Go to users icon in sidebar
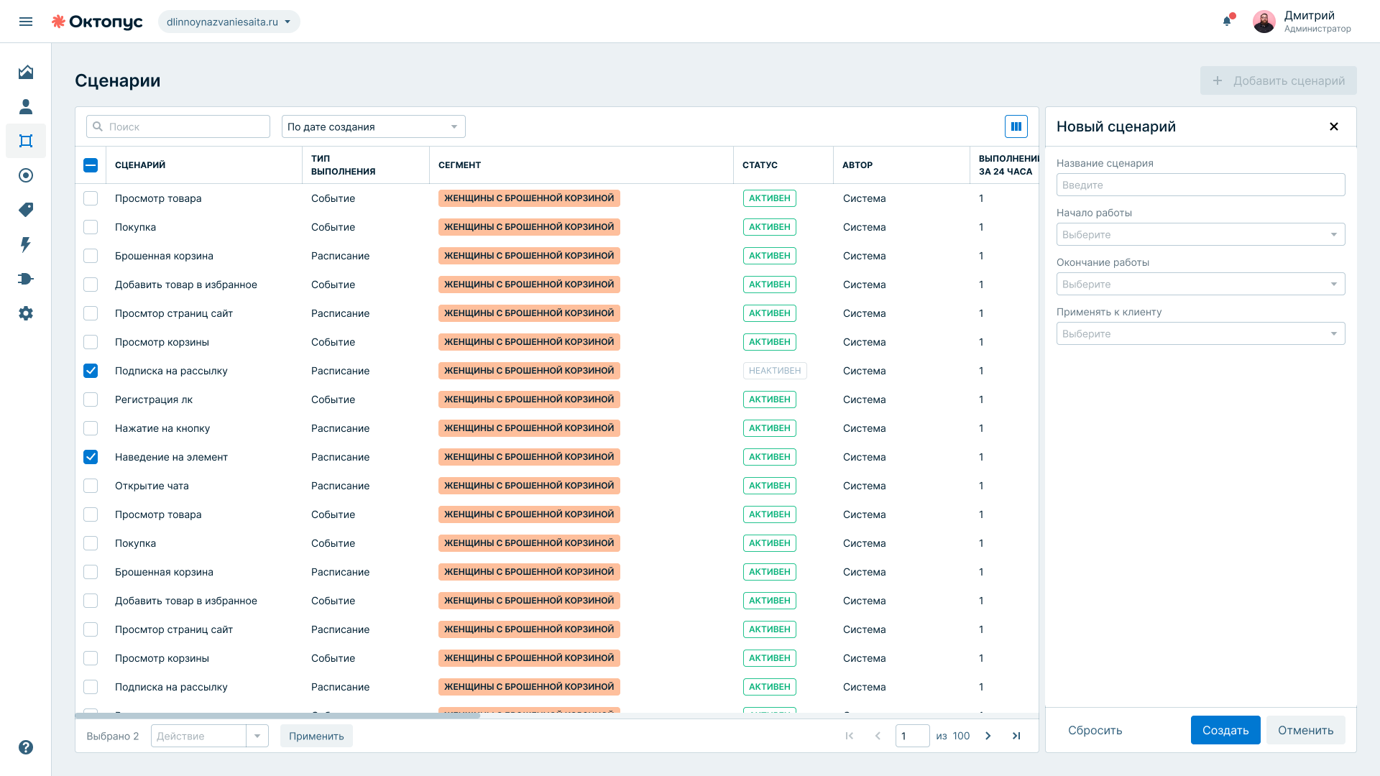The height and width of the screenshot is (776, 1380). pyautogui.click(x=26, y=106)
